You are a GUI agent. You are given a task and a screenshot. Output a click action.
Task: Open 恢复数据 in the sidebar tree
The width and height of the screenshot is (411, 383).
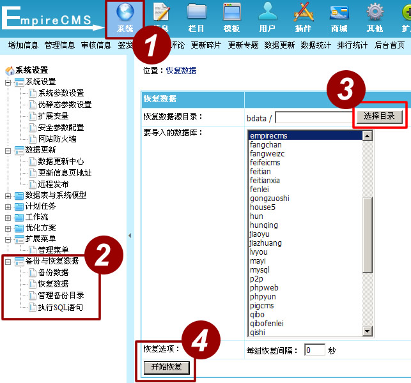click(x=53, y=284)
